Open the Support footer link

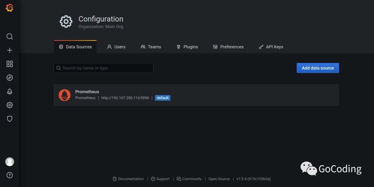pyautogui.click(x=160, y=179)
